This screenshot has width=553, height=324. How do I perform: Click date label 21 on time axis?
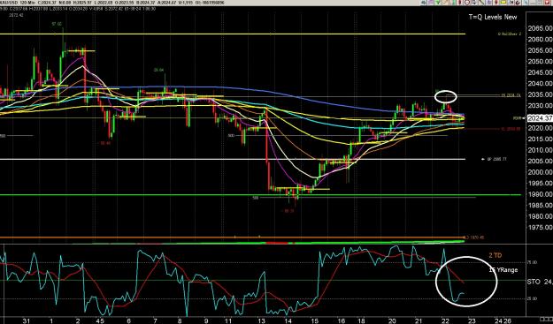coord(419,320)
